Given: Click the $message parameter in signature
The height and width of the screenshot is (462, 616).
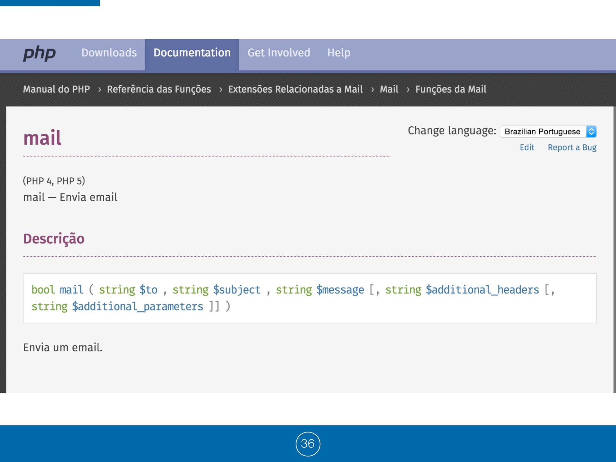Looking at the screenshot, I should click(x=340, y=290).
